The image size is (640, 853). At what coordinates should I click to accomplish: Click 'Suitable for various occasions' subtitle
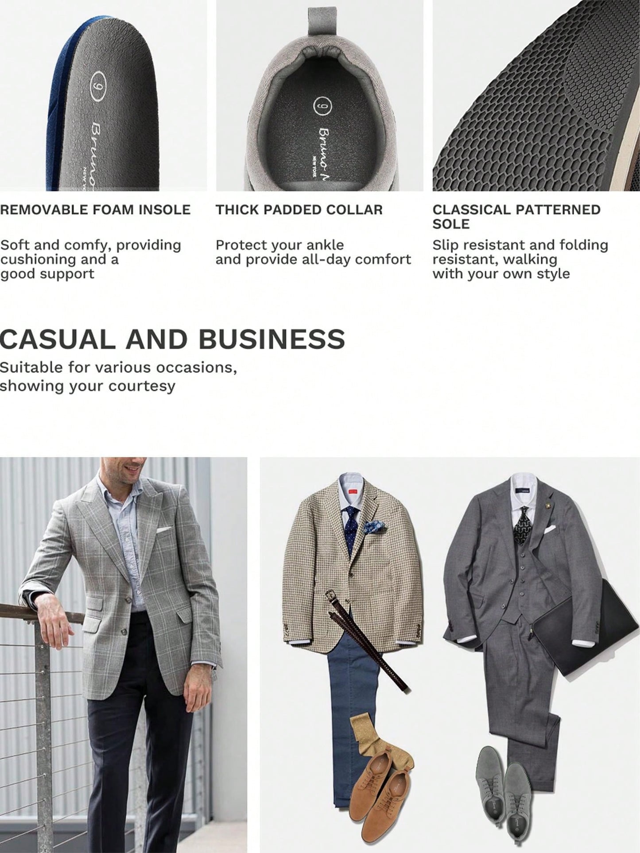tap(118, 376)
